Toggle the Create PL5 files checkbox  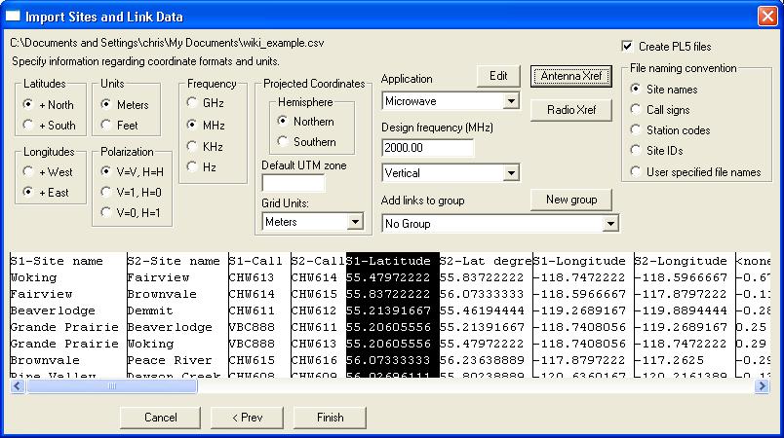coord(628,46)
